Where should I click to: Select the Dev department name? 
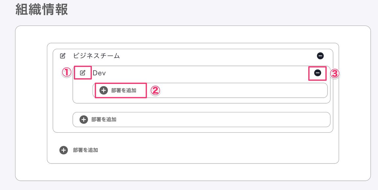99,73
